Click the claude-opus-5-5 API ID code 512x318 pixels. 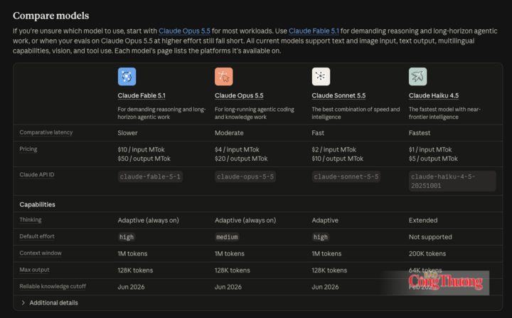click(245, 177)
